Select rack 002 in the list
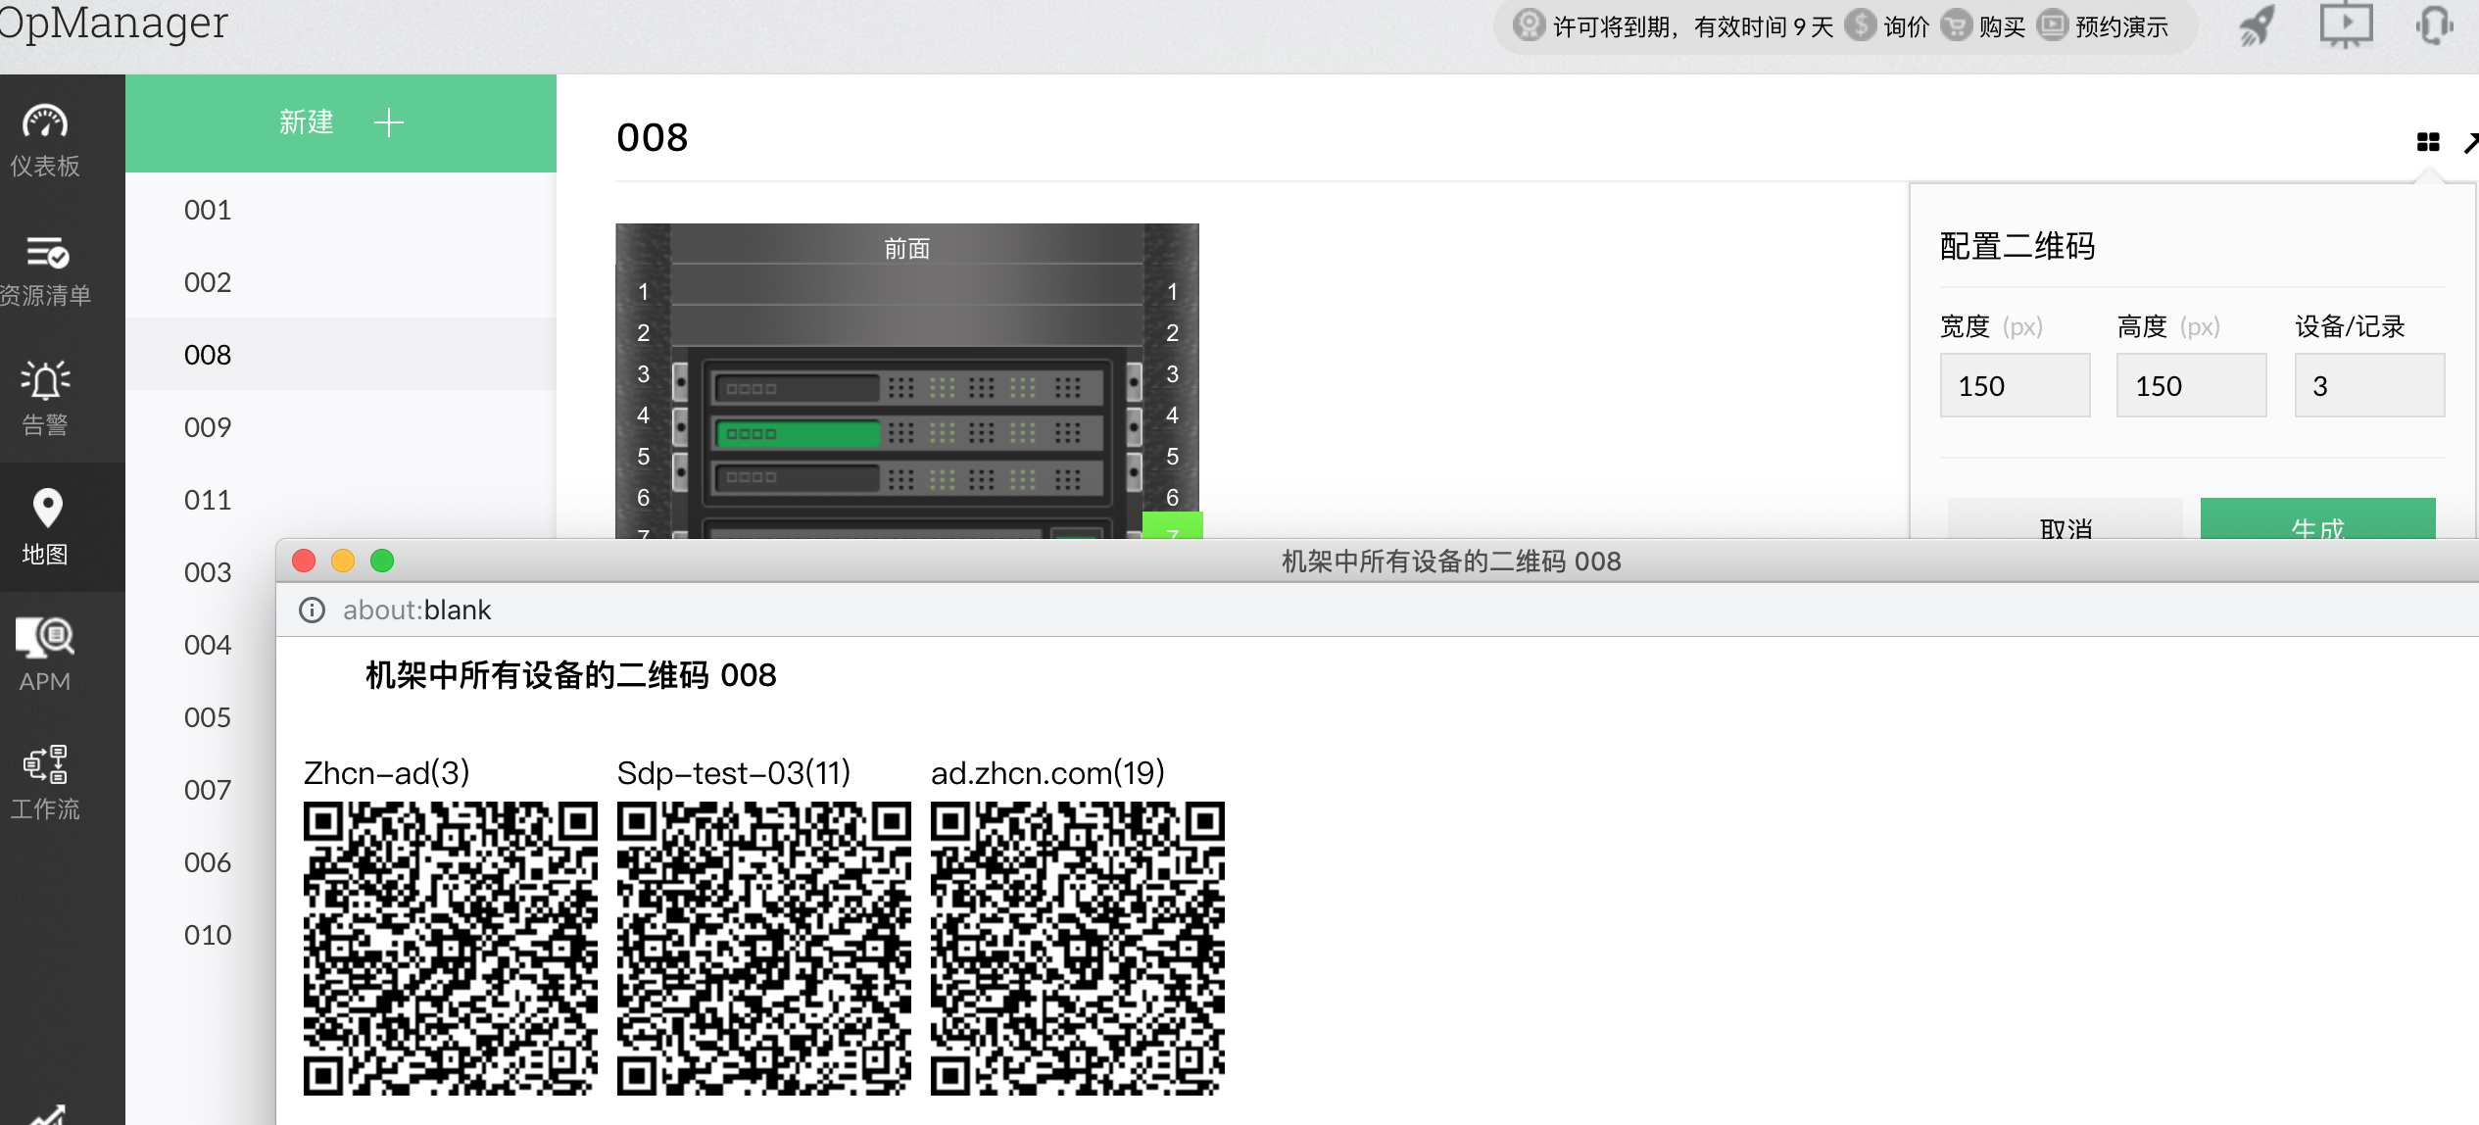Image resolution: width=2479 pixels, height=1125 pixels. pos(341,282)
